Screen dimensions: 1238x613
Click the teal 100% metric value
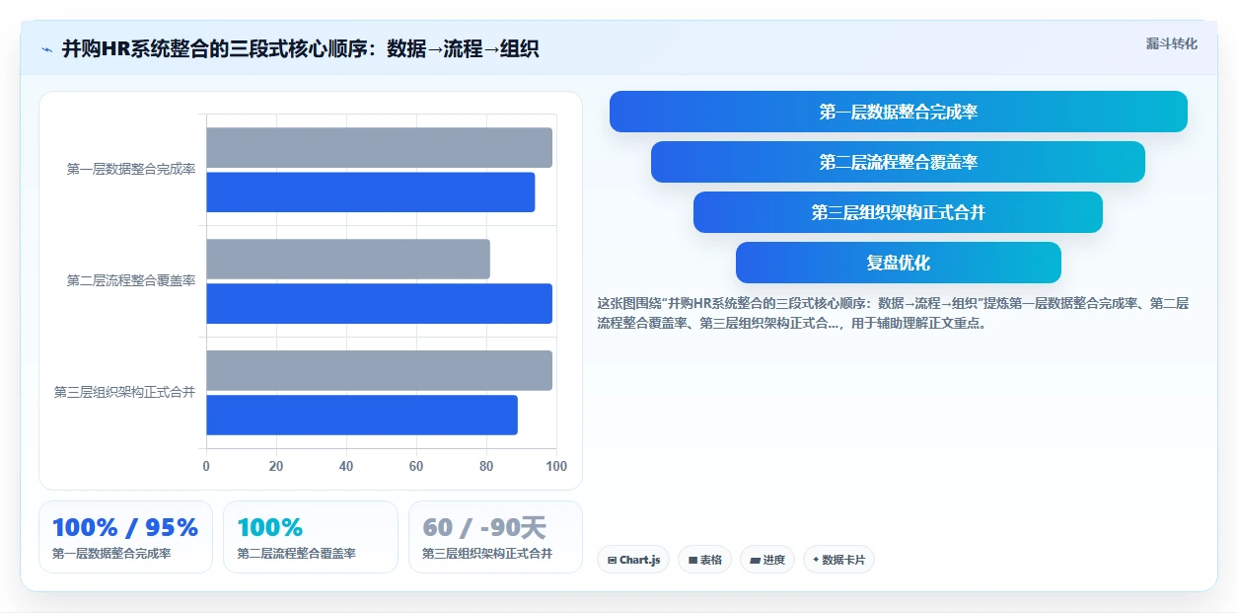tap(269, 527)
